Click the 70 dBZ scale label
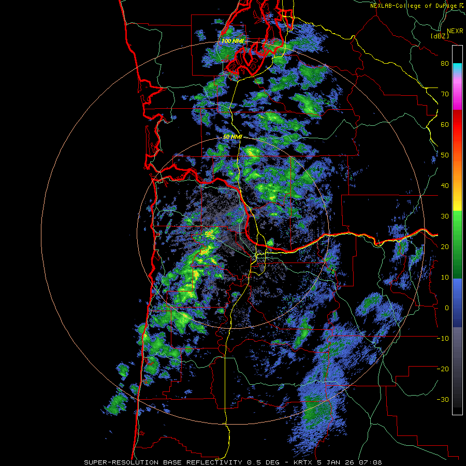The image size is (466, 466). pyautogui.click(x=445, y=94)
